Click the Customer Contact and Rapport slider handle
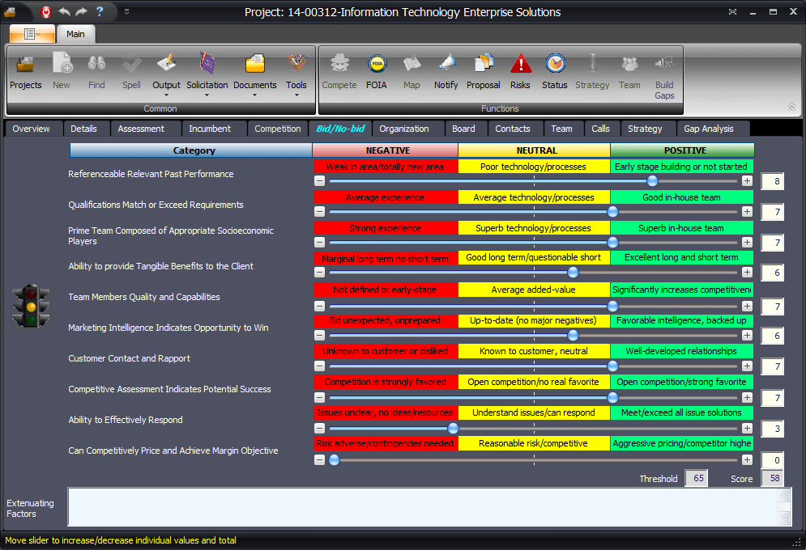Viewport: 806px width, 550px height. [x=612, y=366]
